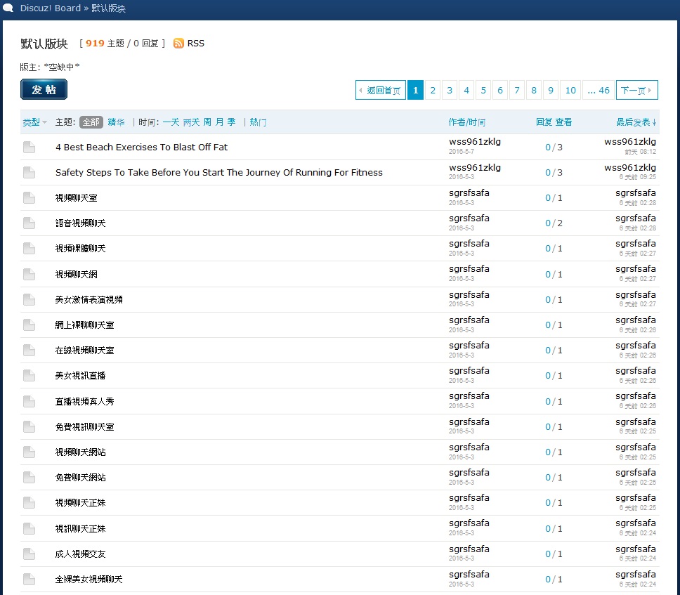Select the 全部 topic filter
This screenshot has width=680, height=595.
(91, 122)
